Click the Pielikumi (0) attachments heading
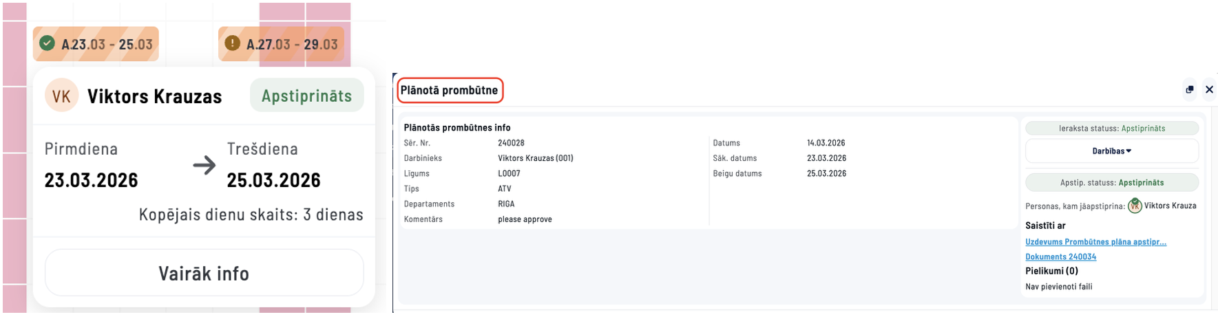 (1051, 271)
